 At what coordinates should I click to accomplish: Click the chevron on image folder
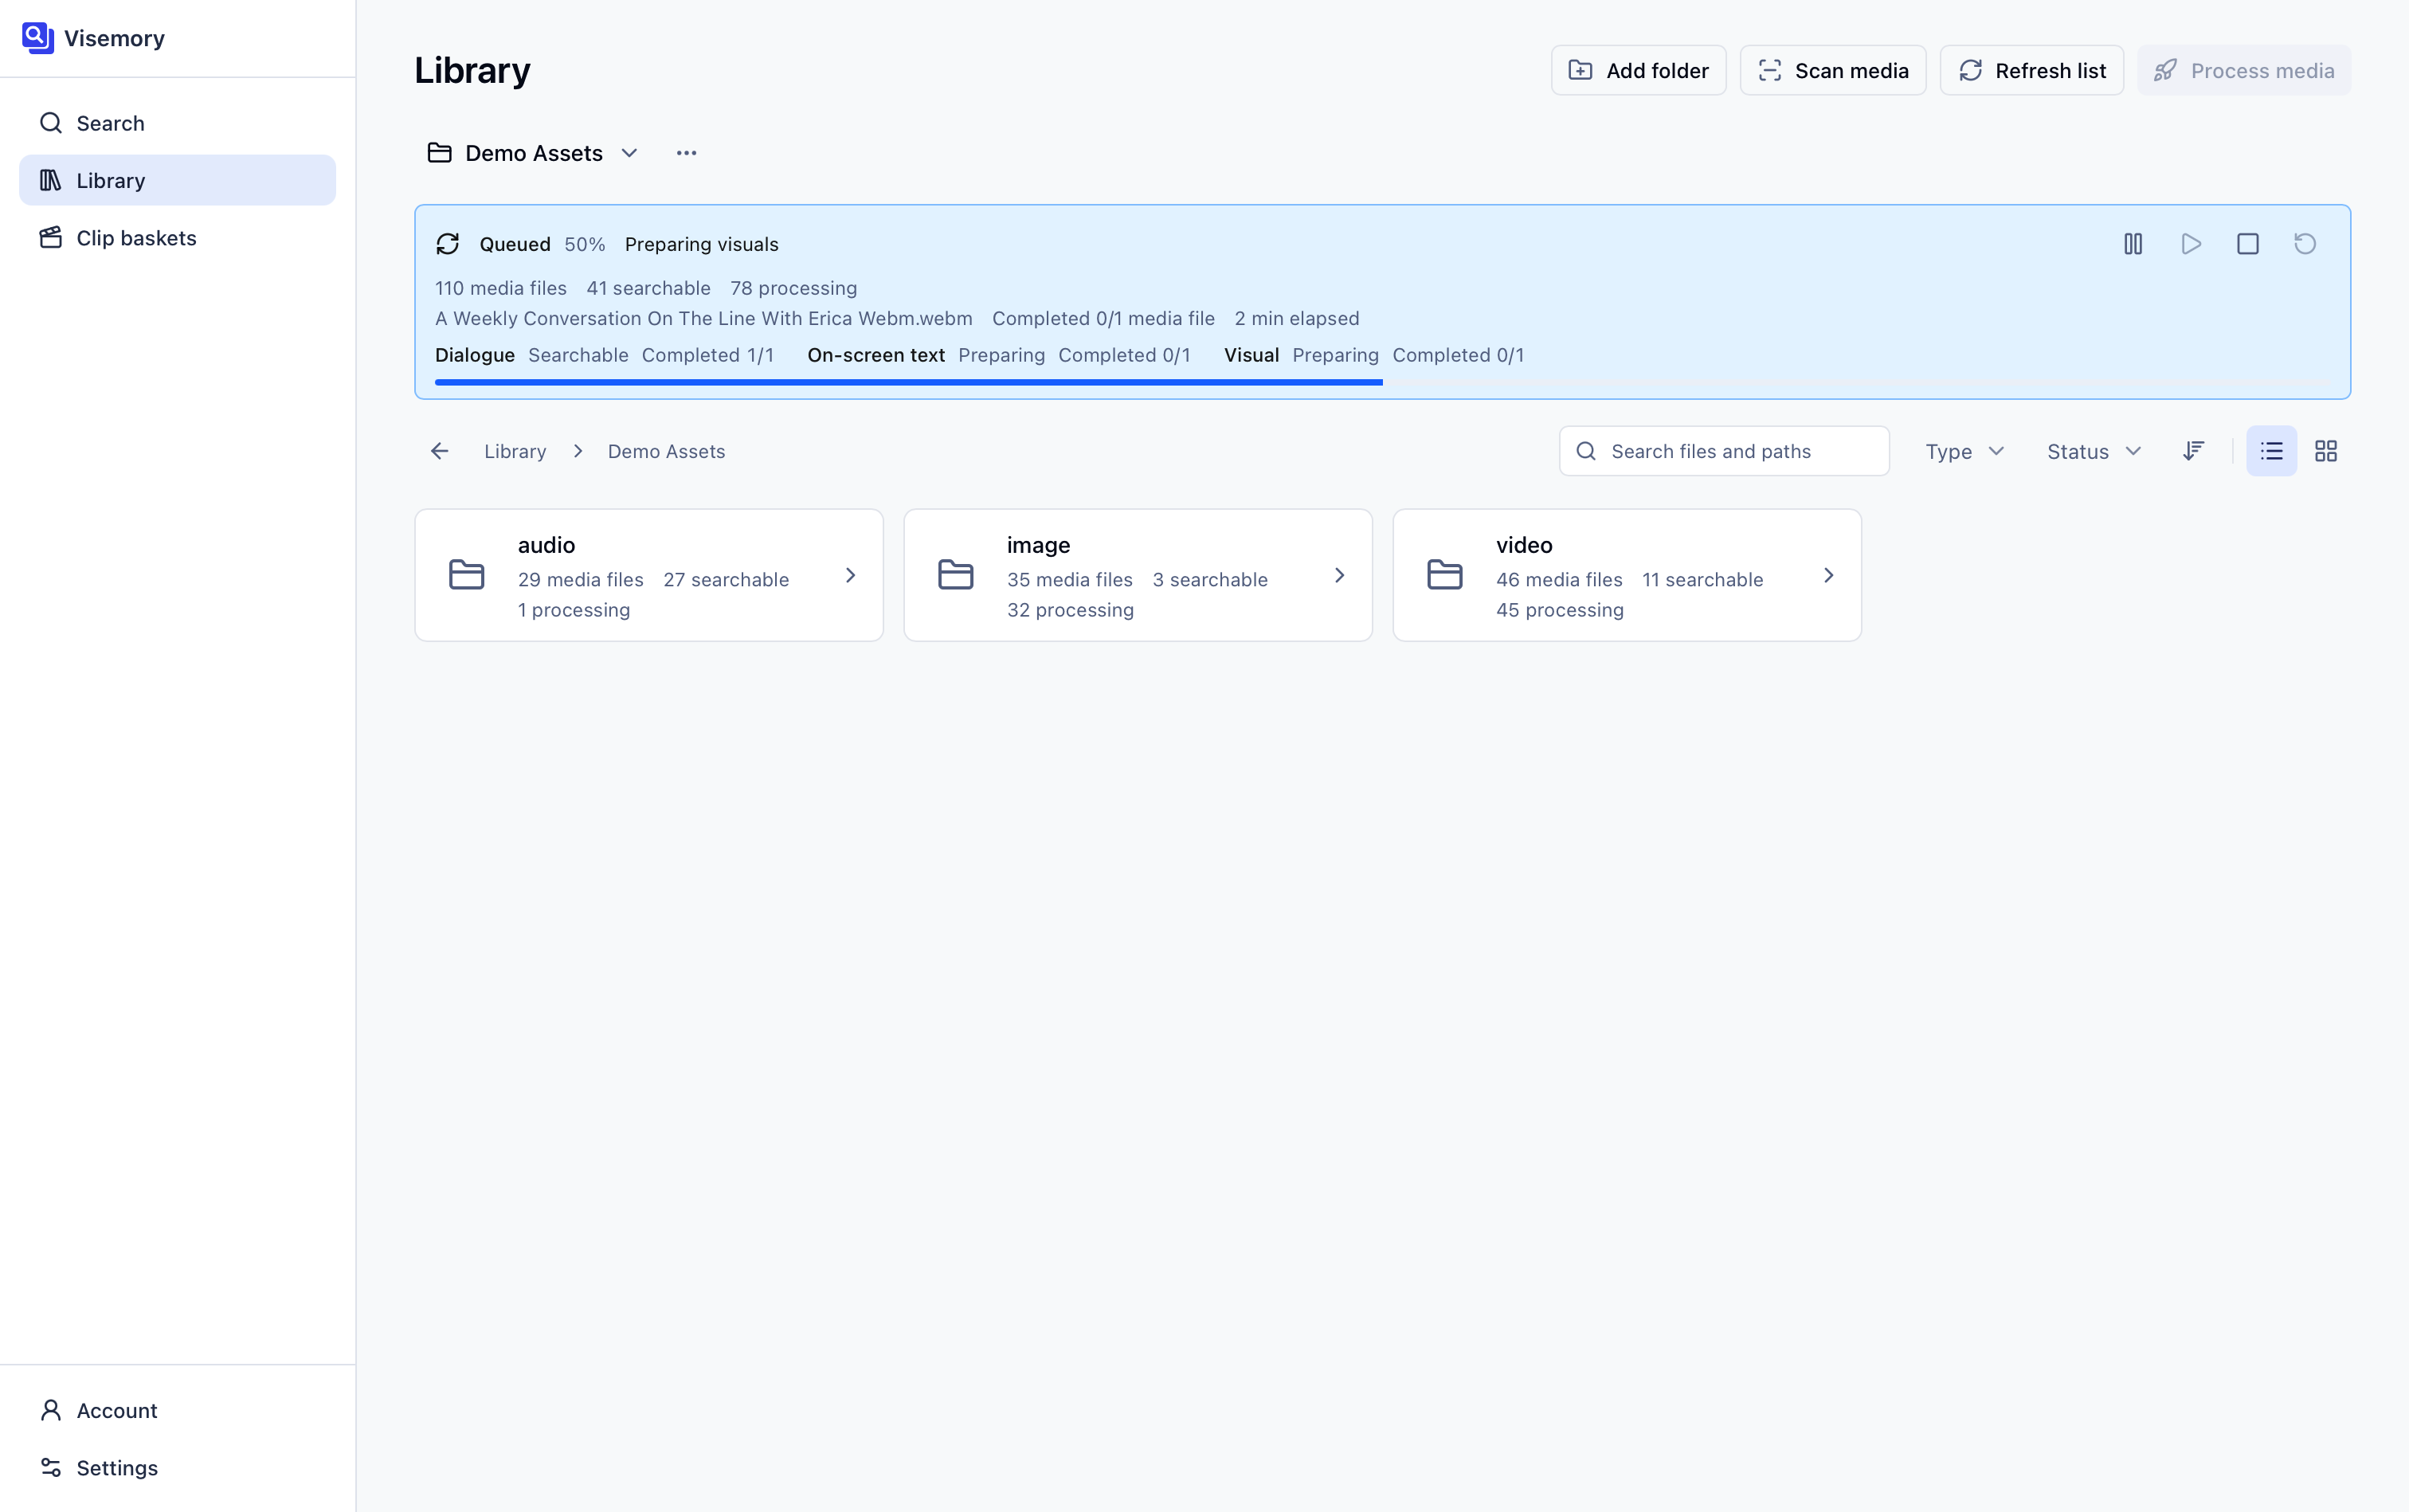1339,575
